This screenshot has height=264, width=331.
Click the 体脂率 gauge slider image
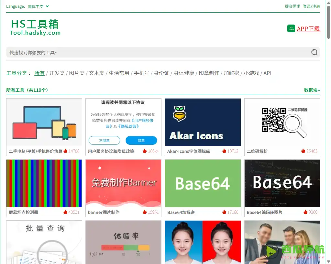pyautogui.click(x=123, y=242)
